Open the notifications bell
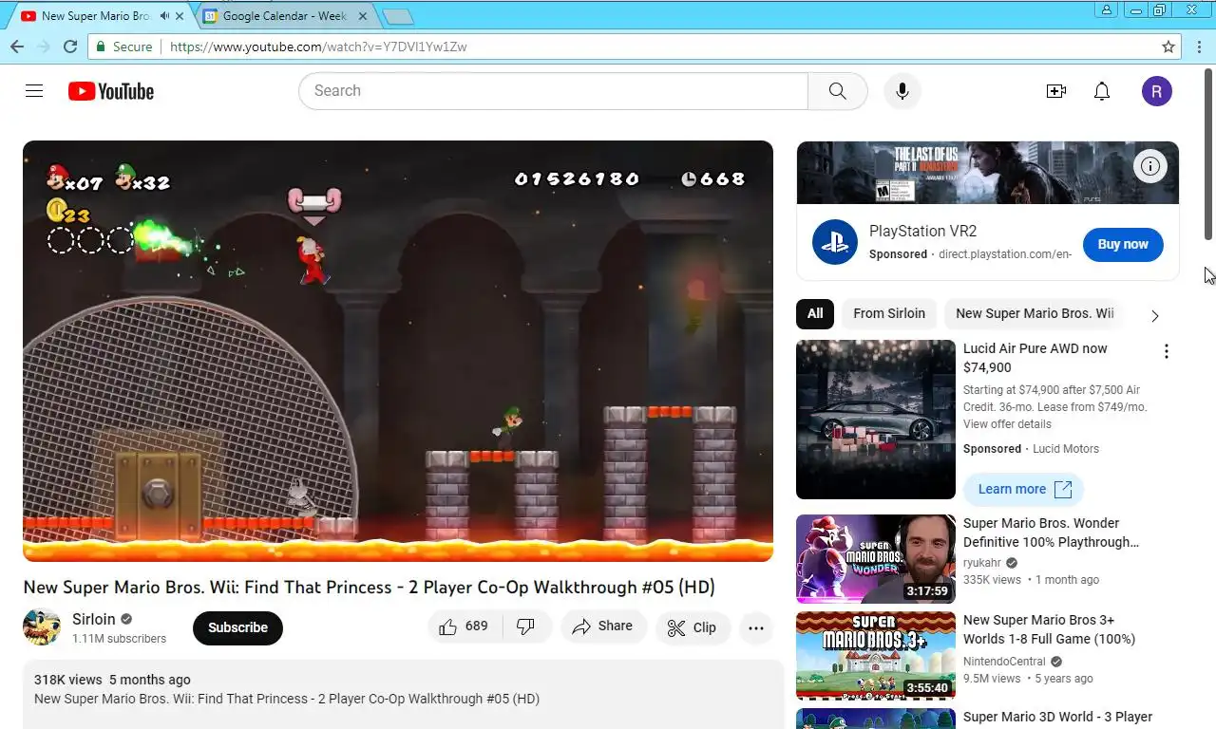Viewport: 1216px width, 729px height. (1102, 91)
